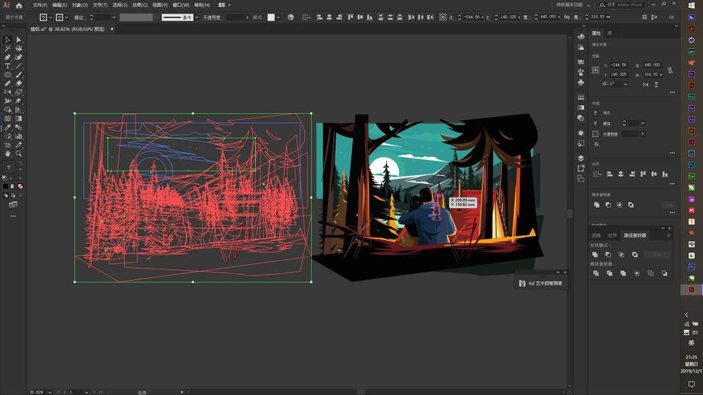
Task: Click the Windows Start button
Action: [691, 5]
